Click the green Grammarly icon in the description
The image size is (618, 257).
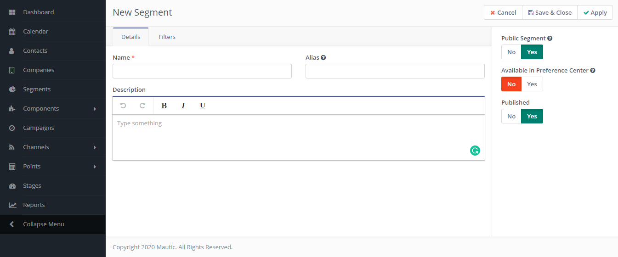click(475, 151)
